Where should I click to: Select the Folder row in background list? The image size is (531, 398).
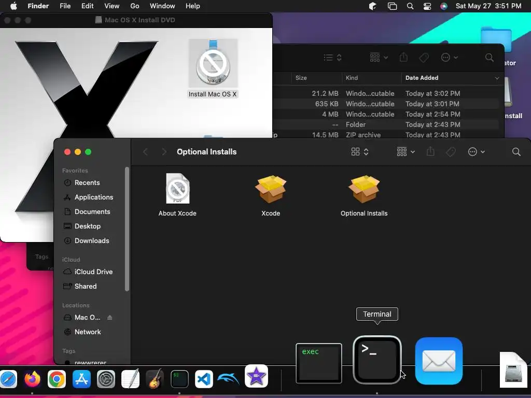click(386, 124)
